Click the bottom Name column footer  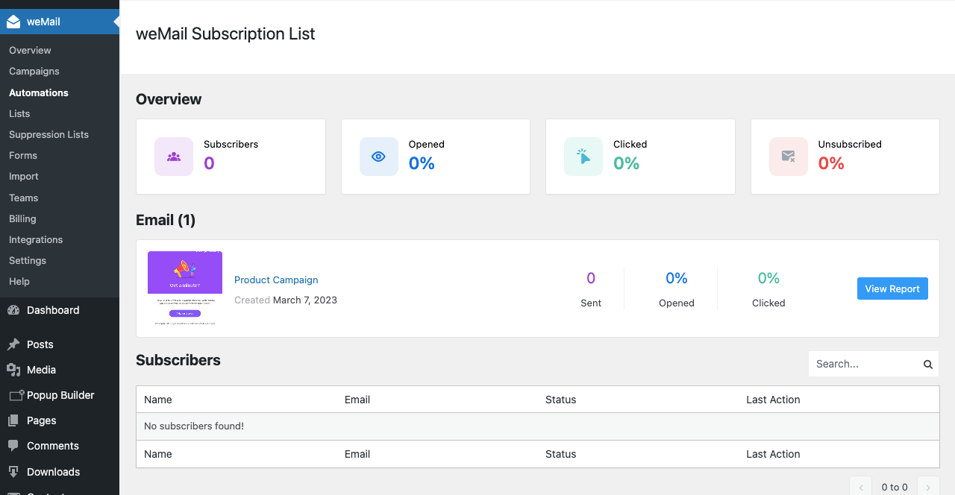coord(158,454)
